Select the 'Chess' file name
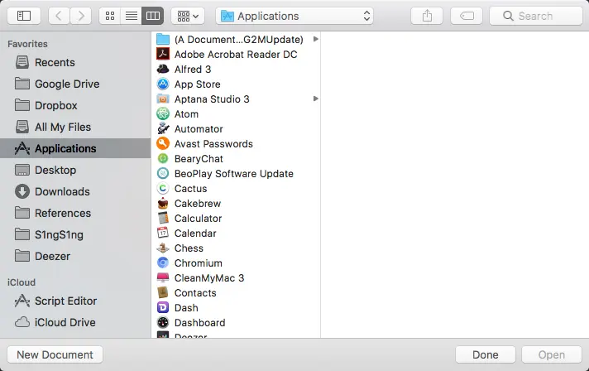 [x=189, y=248]
